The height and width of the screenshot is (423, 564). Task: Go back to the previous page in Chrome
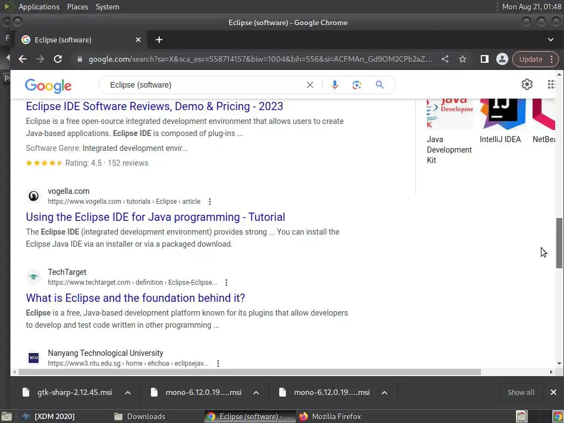23,59
